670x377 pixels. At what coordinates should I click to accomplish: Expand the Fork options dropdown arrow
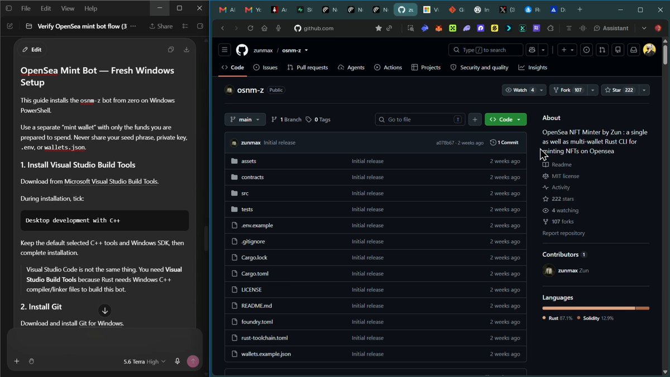[x=592, y=90]
